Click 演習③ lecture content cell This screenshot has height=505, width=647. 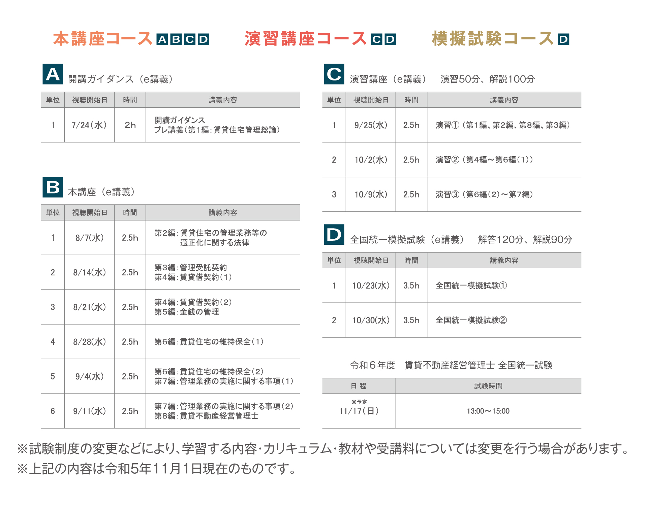pos(504,194)
